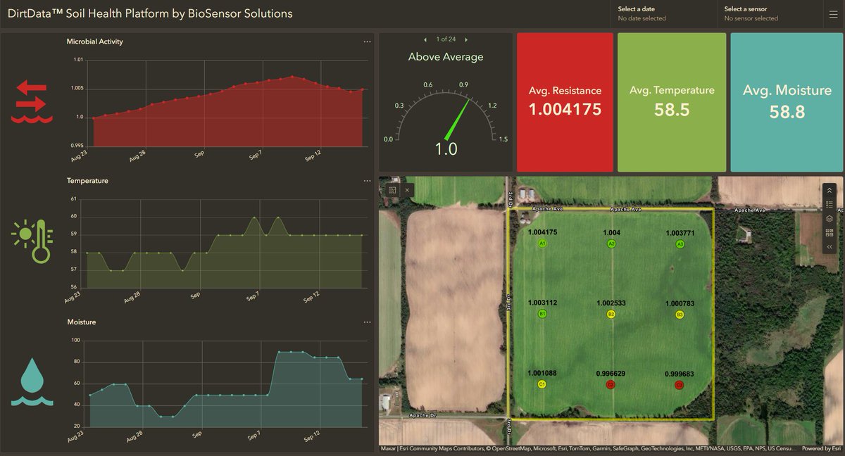Click the 1 of 24 pager text
The width and height of the screenshot is (845, 456).
[446, 39]
